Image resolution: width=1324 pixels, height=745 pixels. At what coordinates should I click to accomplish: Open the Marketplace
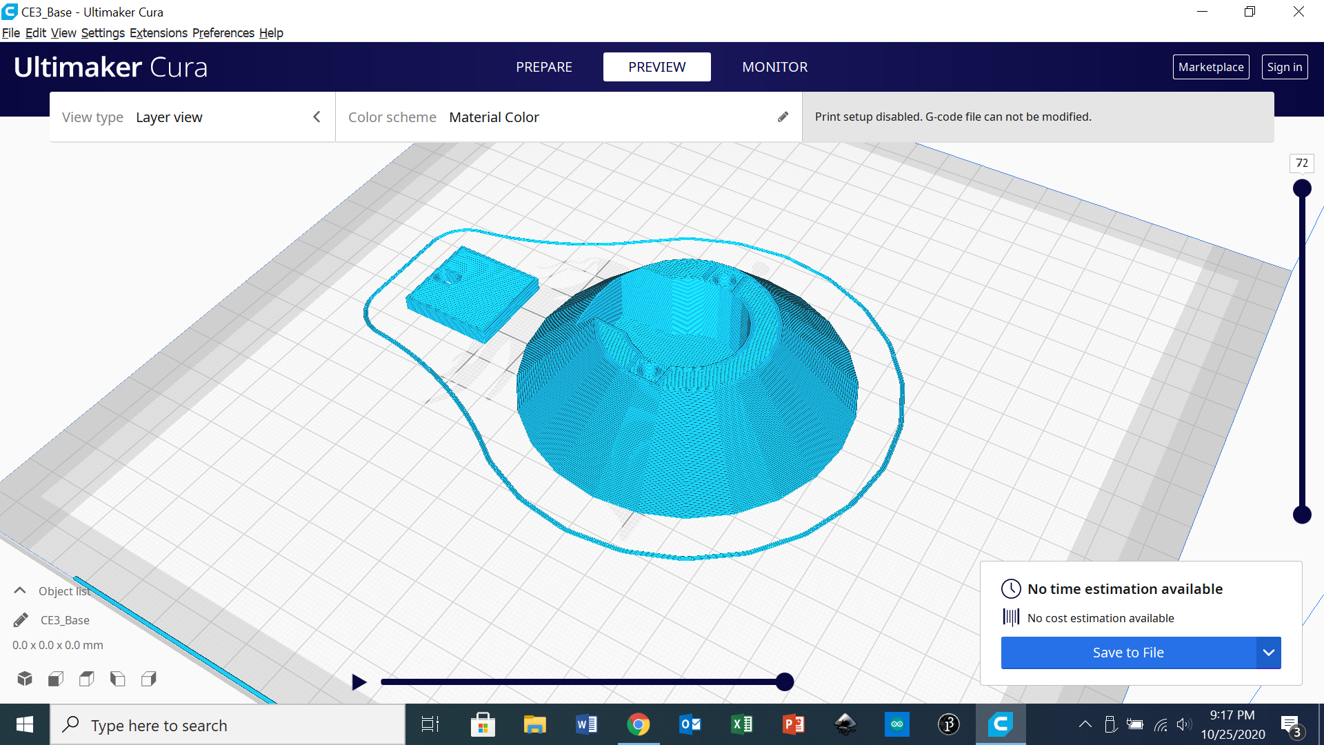click(1210, 67)
